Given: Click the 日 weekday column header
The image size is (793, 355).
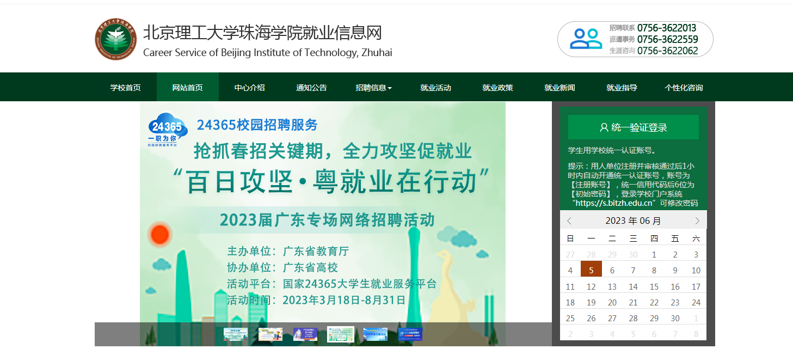Looking at the screenshot, I should 570,238.
